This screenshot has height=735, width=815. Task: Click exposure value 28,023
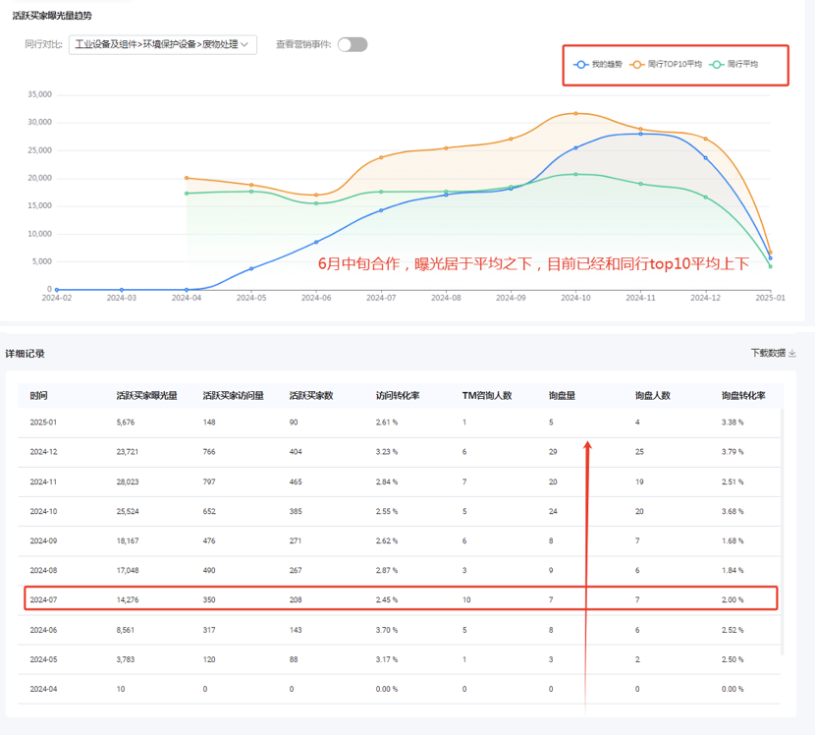tap(128, 481)
